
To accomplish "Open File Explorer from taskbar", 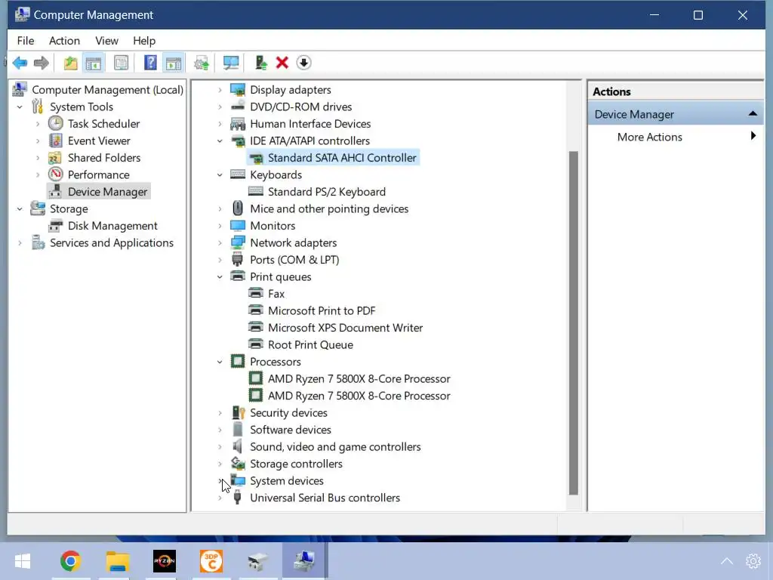I will tap(117, 561).
